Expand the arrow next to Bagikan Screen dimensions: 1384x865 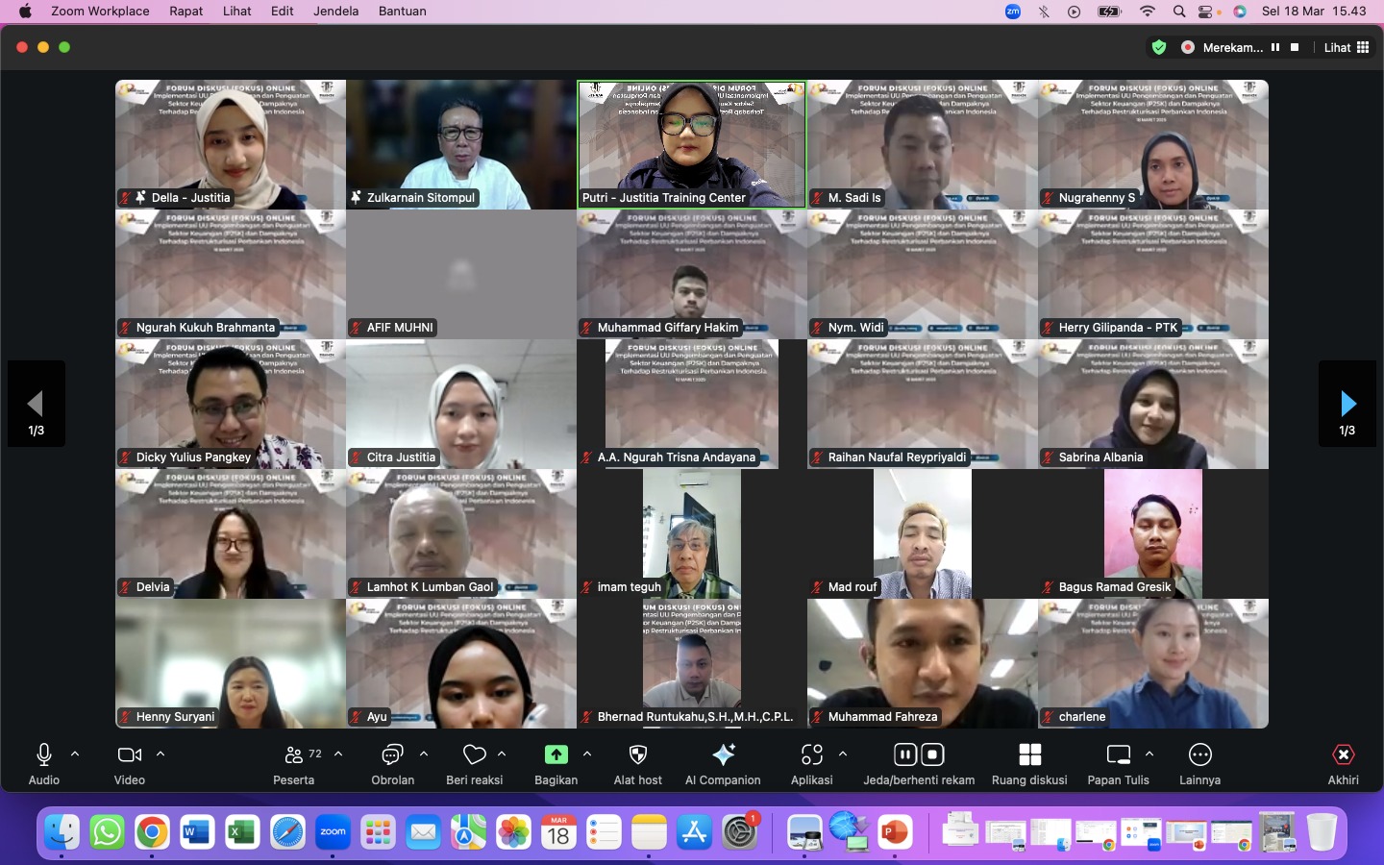pyautogui.click(x=587, y=754)
